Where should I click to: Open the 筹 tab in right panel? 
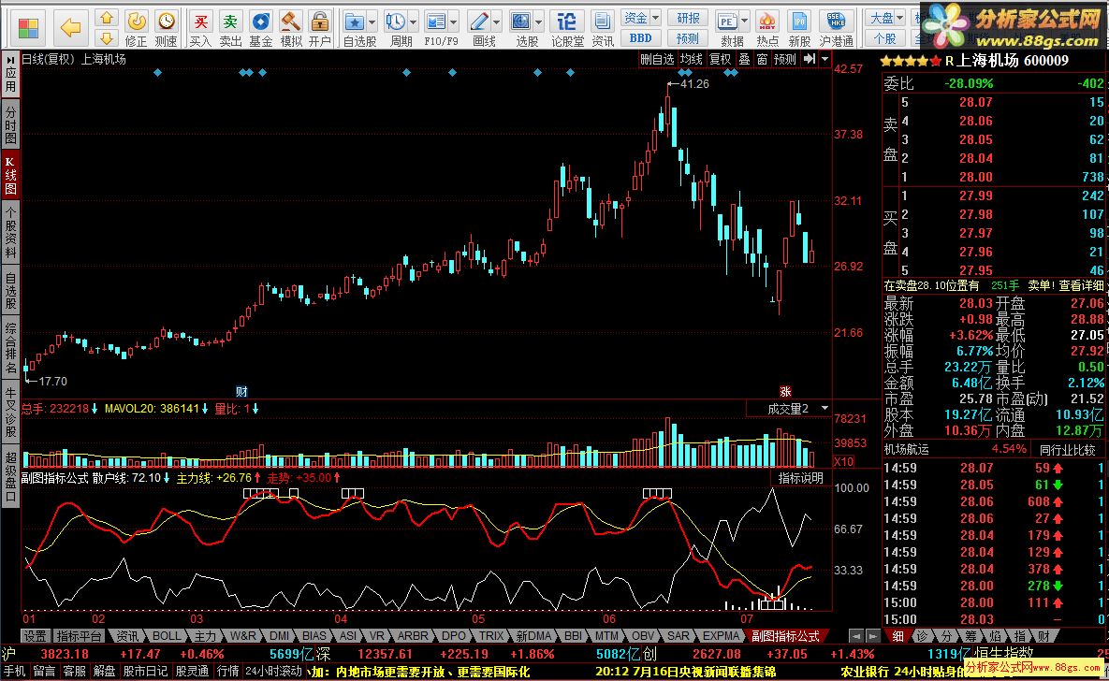pos(970,636)
